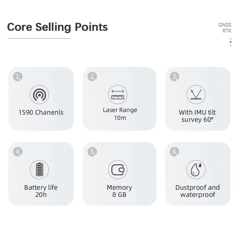Click the battery life icon
This screenshot has width=239, height=239.
[39, 169]
